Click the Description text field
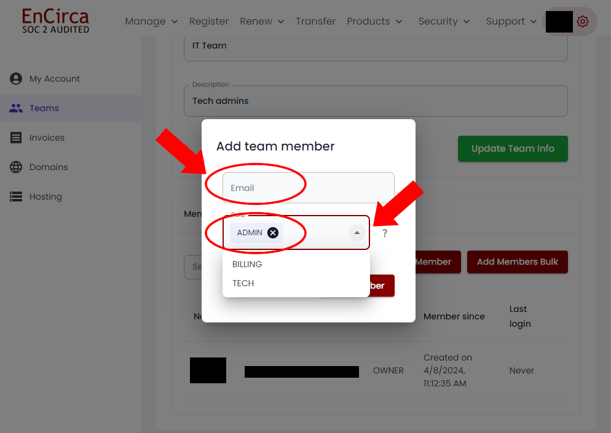The image size is (611, 433). click(375, 101)
